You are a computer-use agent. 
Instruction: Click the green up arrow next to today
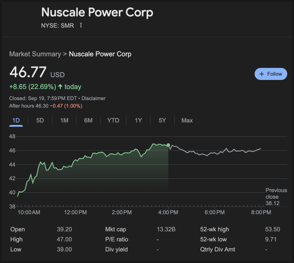pos(60,86)
